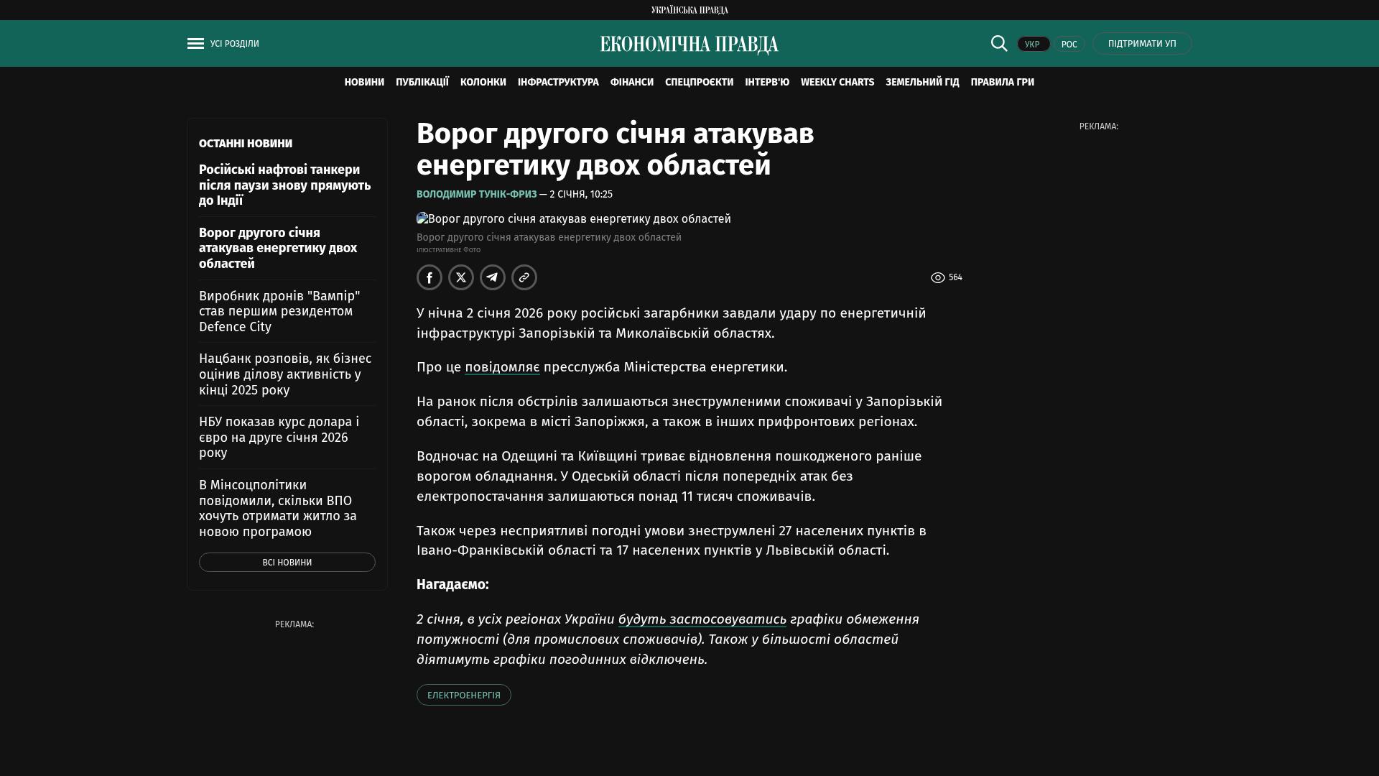Select the Електроенергія tag

tap(464, 696)
